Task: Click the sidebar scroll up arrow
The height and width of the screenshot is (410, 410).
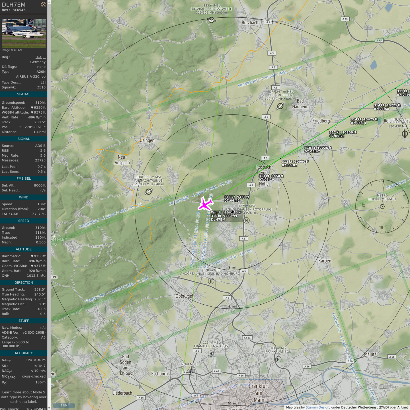Action: (x=49, y=2)
